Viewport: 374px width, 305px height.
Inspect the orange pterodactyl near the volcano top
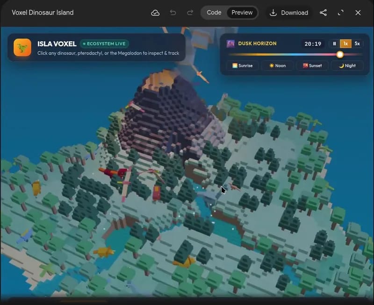click(201, 75)
